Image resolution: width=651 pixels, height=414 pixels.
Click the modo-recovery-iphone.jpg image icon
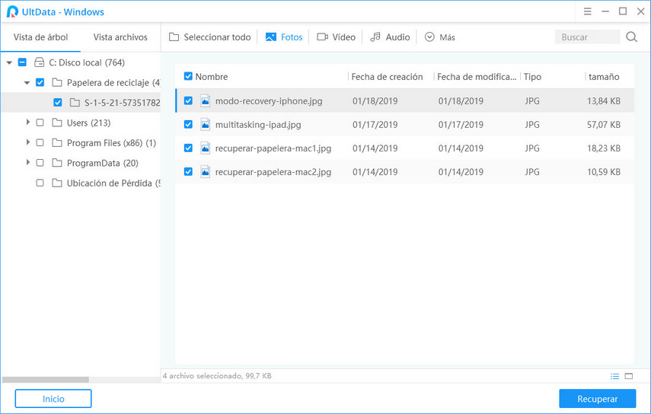click(205, 100)
